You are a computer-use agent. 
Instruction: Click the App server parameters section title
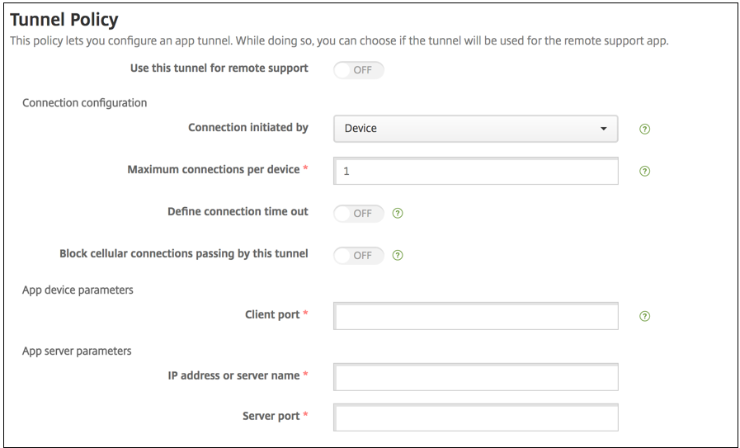click(x=77, y=351)
